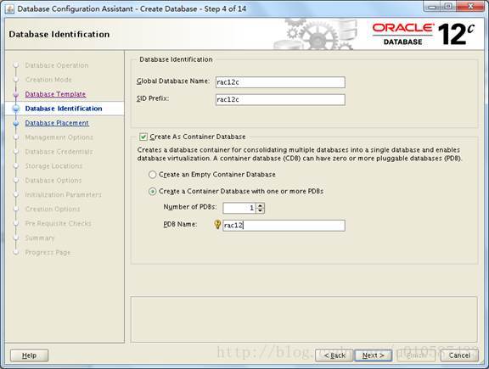Click the Database Credentials step label
Viewport: 489px width, 369px height.
[x=59, y=152]
